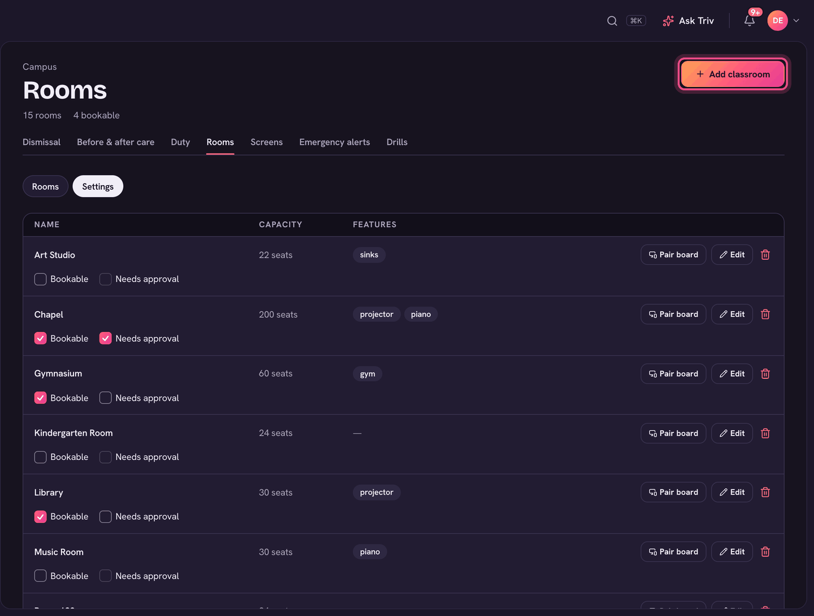The width and height of the screenshot is (814, 616).
Task: Check Needs approval for Gymnasium
Action: click(x=106, y=398)
